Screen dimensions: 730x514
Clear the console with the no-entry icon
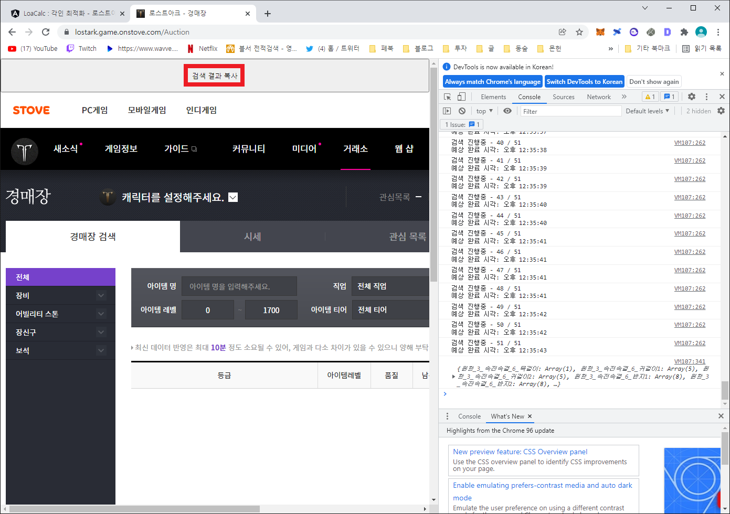pos(462,111)
